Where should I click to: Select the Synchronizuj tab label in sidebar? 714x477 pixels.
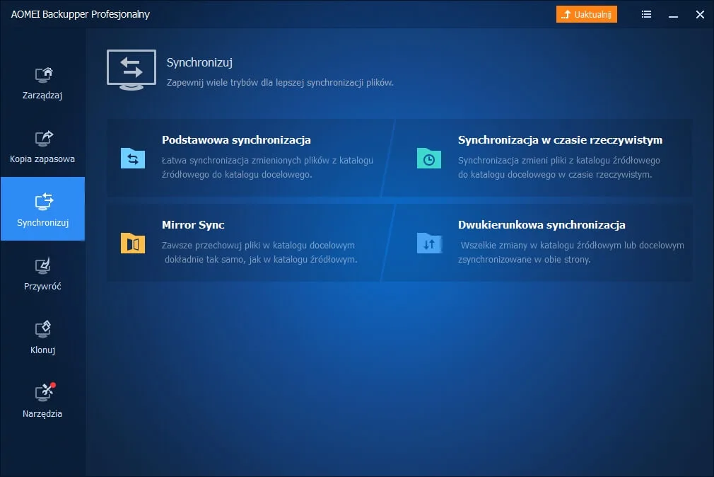[43, 223]
